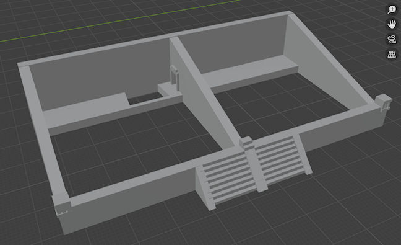Click the zoom magnifier viewport icon
Viewport: 401px width, 245px height.
[x=392, y=9]
